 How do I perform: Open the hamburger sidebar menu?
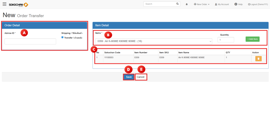pos(4,4)
